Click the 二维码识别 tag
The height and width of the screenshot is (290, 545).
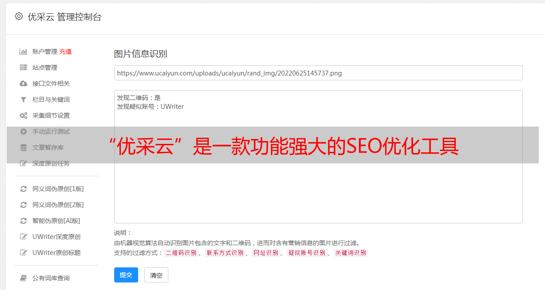point(181,253)
